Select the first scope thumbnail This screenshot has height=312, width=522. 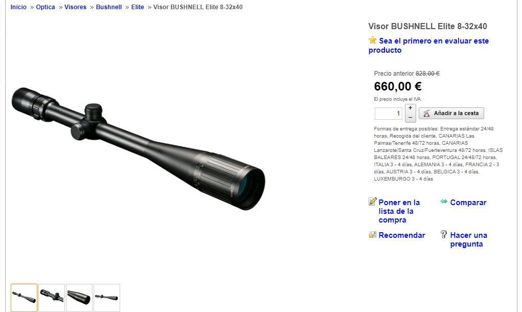tap(24, 298)
